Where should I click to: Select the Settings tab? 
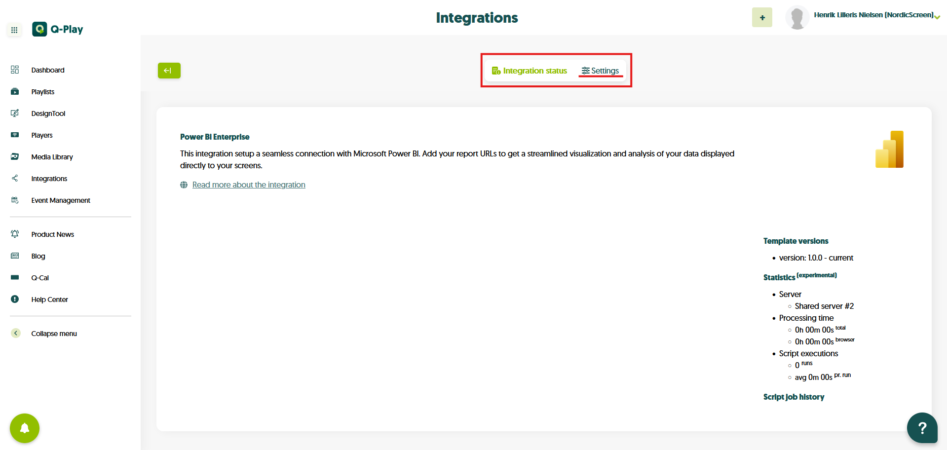pos(600,71)
